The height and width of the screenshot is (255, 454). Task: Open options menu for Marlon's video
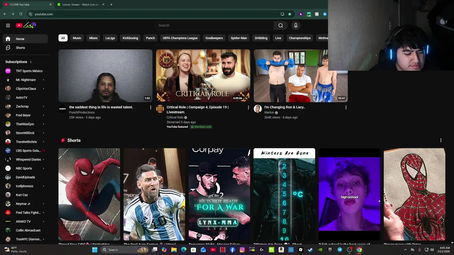point(346,107)
